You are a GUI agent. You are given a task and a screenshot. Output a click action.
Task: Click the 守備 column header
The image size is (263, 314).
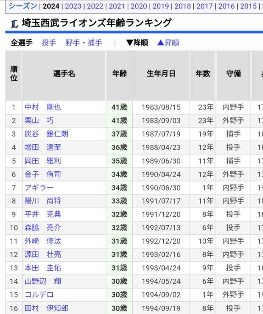(233, 74)
